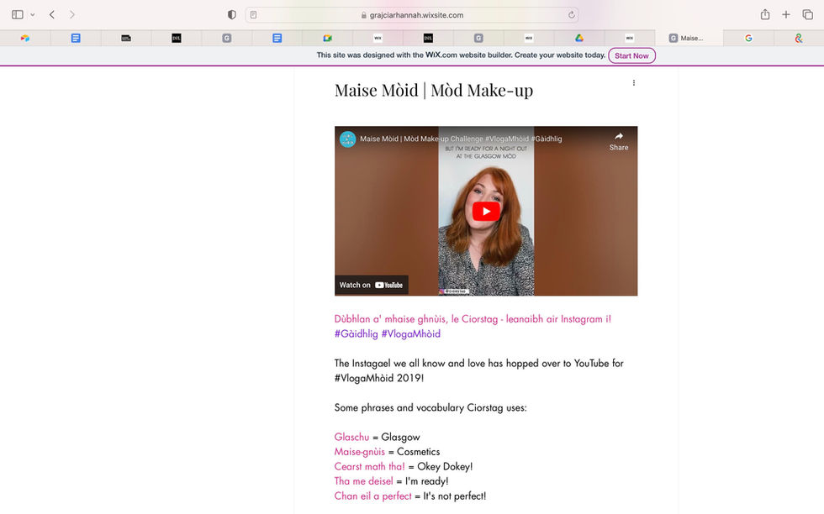Image resolution: width=824 pixels, height=514 pixels.
Task: Open the YouTube channel avatar icon
Action: coord(347,139)
